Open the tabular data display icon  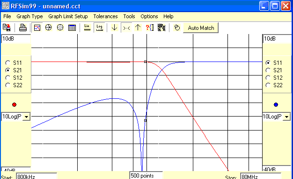coord(72,28)
